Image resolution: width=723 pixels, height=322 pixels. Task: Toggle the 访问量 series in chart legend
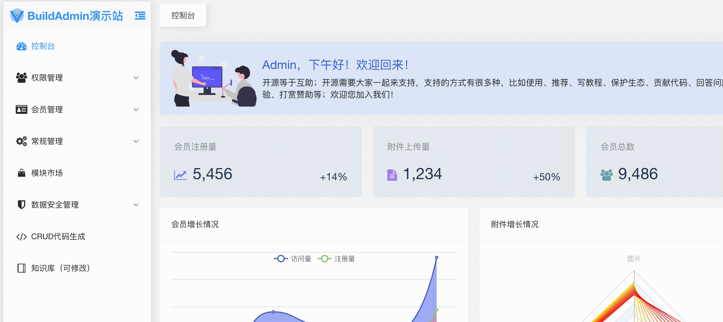point(293,259)
